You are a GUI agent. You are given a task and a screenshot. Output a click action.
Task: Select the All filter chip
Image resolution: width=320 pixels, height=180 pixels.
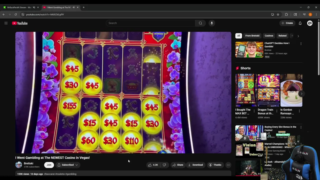click(x=238, y=36)
